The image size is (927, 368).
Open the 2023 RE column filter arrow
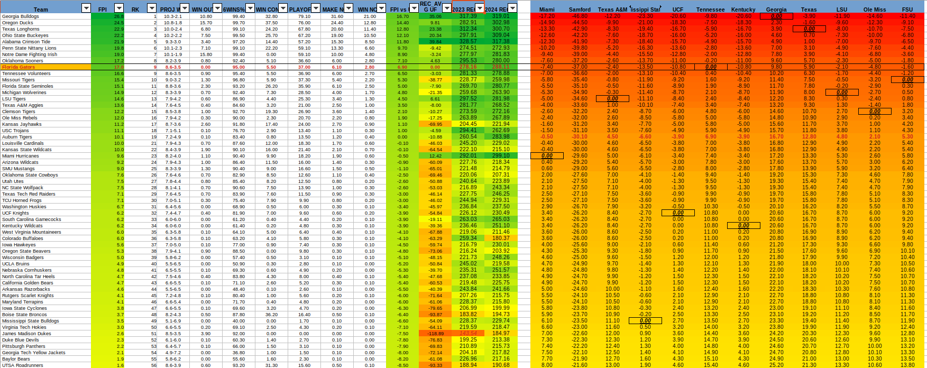pyautogui.click(x=480, y=8)
